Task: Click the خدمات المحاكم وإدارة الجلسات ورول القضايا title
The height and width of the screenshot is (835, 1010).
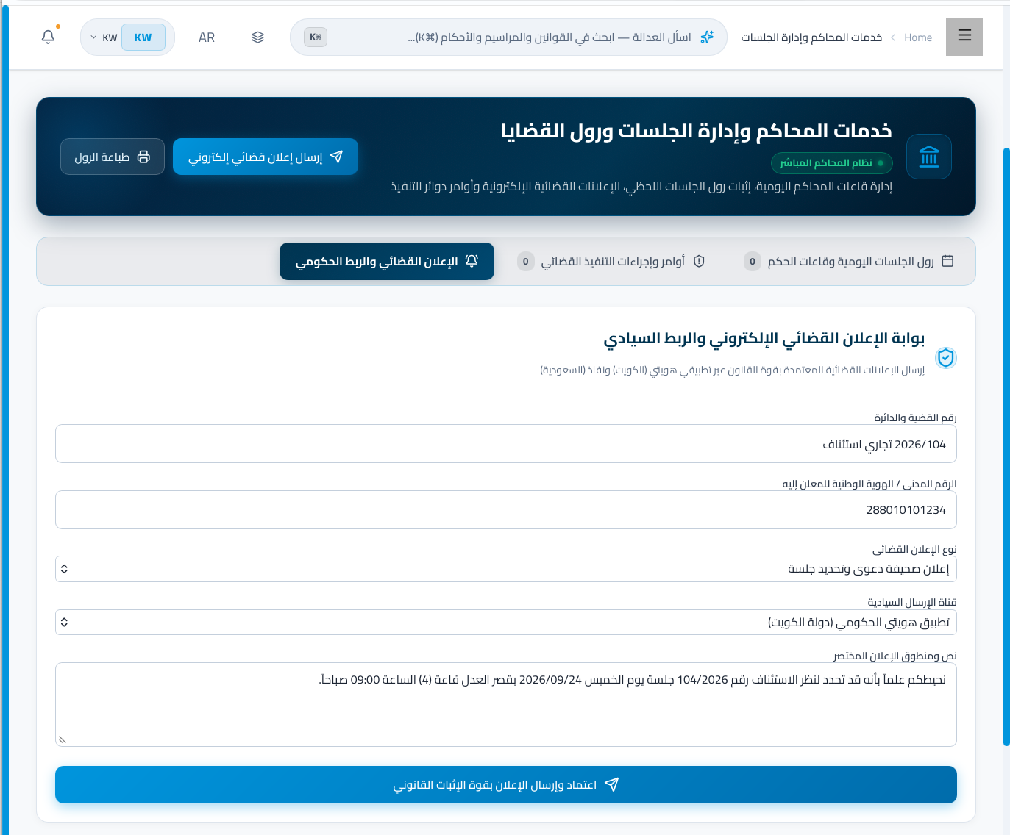Action: click(x=697, y=131)
